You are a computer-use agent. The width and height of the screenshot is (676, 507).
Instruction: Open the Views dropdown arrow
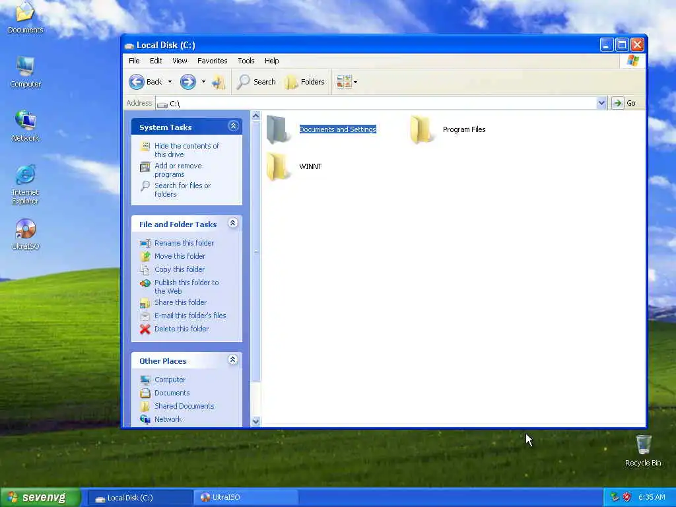click(x=355, y=82)
